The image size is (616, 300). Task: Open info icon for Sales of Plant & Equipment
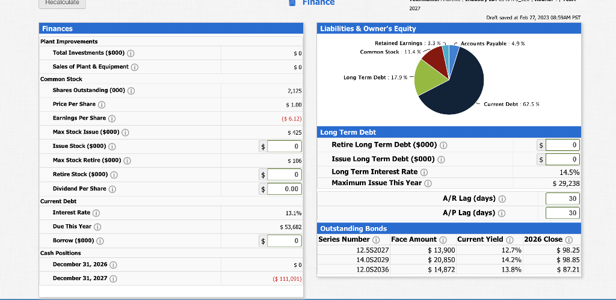coord(135,67)
